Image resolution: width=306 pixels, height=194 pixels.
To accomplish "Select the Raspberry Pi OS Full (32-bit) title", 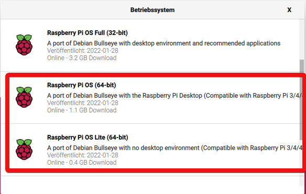I will click(x=88, y=33).
